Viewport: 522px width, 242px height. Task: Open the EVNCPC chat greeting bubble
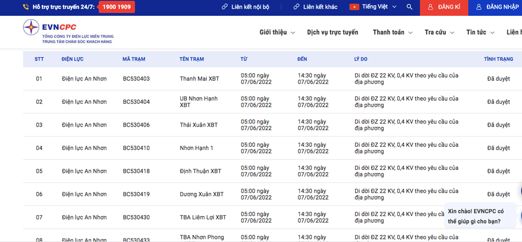coord(480,216)
